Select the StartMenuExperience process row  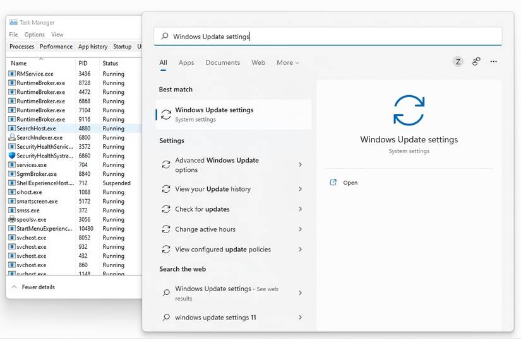point(75,228)
